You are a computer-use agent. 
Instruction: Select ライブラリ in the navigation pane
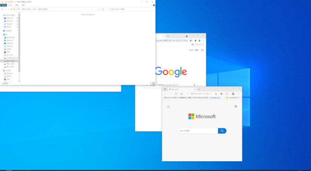(7, 71)
